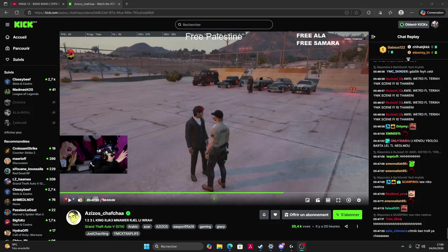Mute the video volume
Screen dimensions: 448x252
pos(80,200)
